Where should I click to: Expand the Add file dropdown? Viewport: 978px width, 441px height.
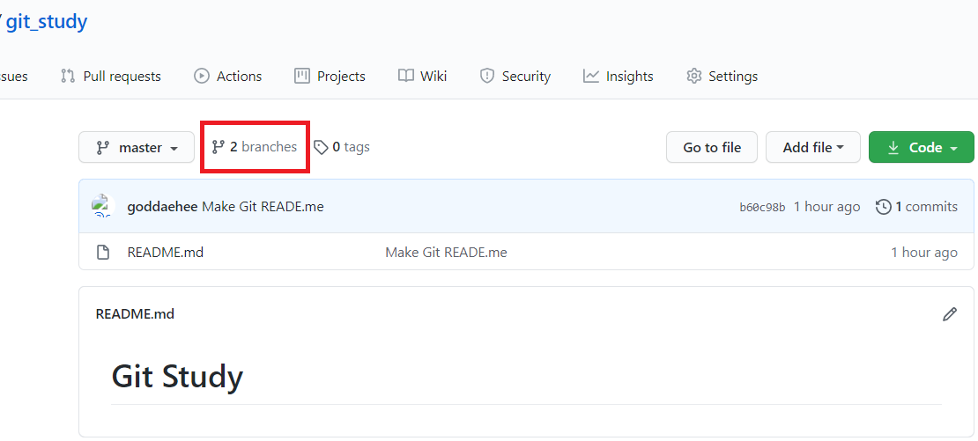pos(813,148)
